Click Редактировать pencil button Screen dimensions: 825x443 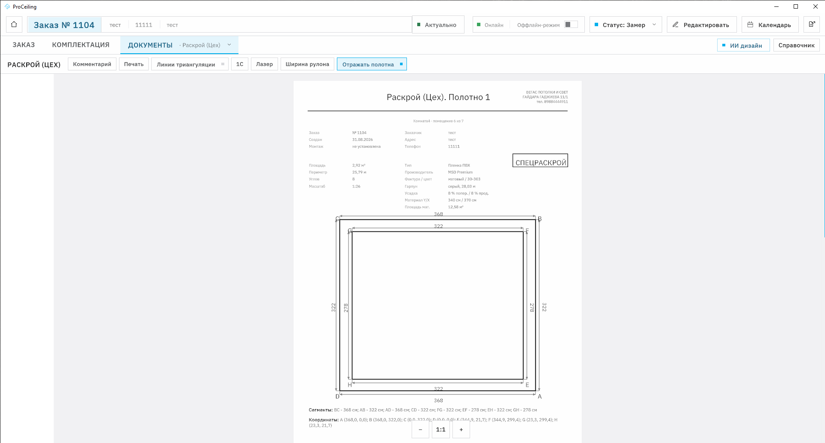(x=701, y=24)
